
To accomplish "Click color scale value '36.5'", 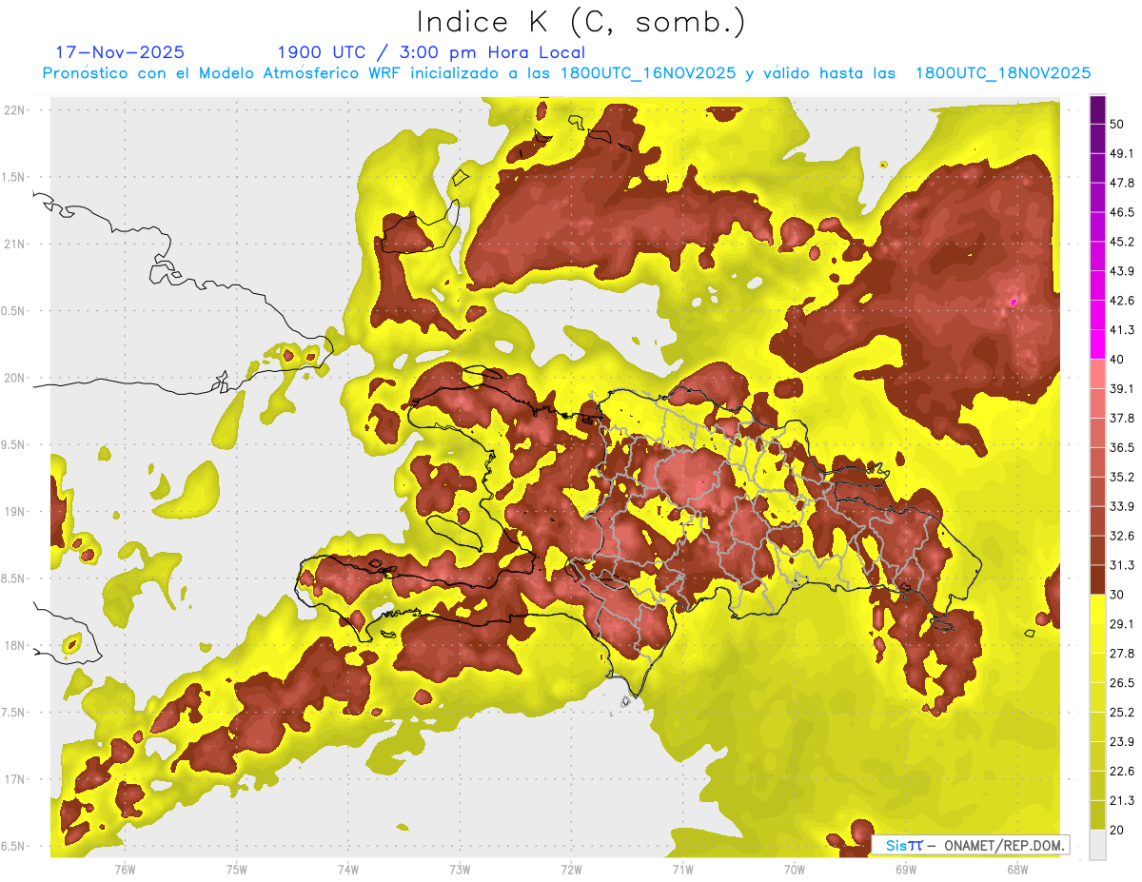I will pos(1121,447).
